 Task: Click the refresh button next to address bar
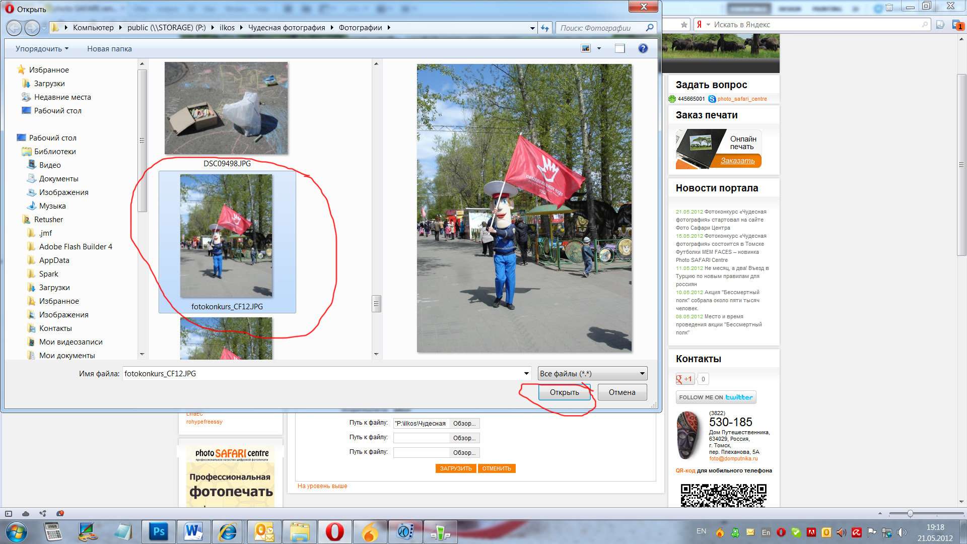545,28
